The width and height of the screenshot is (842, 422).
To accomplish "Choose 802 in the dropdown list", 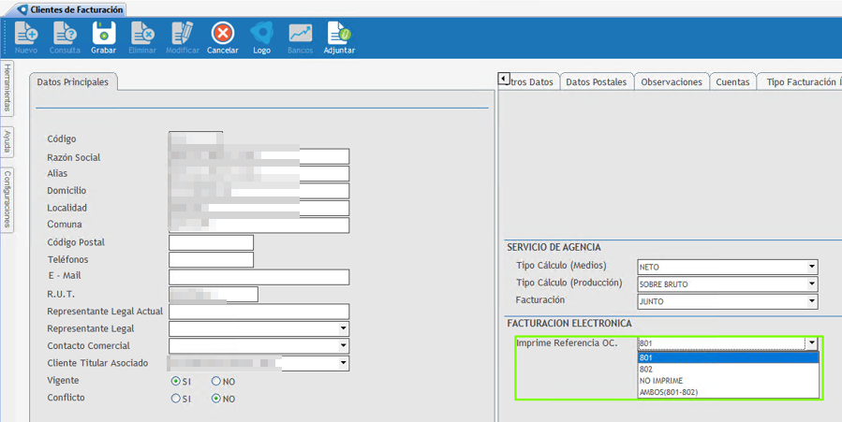I will [728, 370].
